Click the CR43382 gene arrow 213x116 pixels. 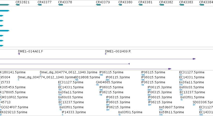tap(161, 5)
